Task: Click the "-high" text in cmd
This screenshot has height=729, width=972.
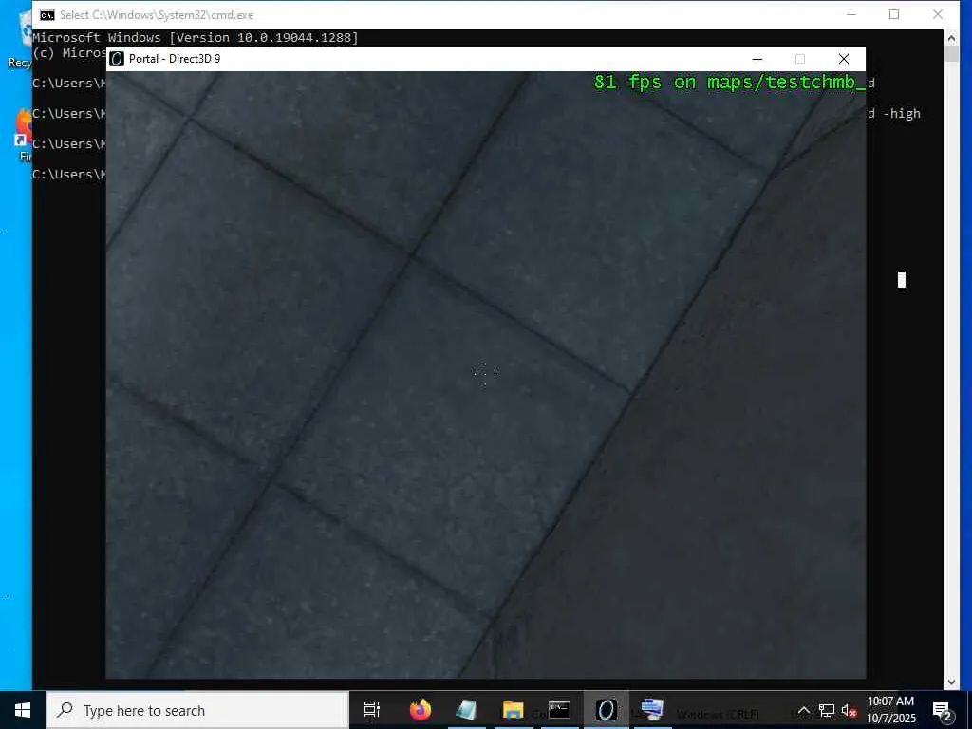Action: [x=902, y=114]
